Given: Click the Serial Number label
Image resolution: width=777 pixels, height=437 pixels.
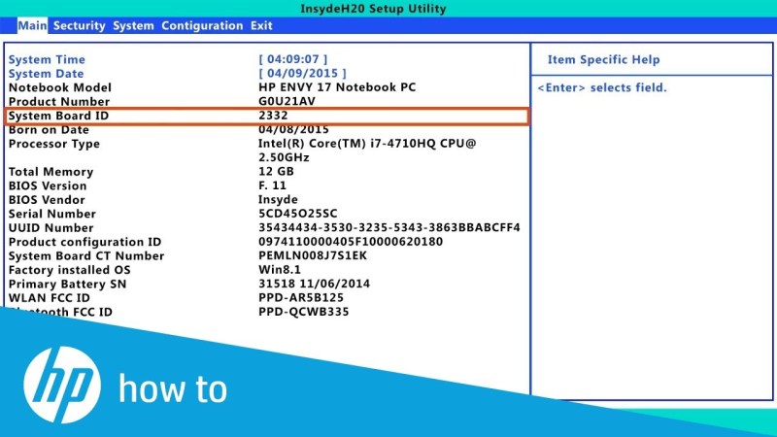Looking at the screenshot, I should point(52,214).
